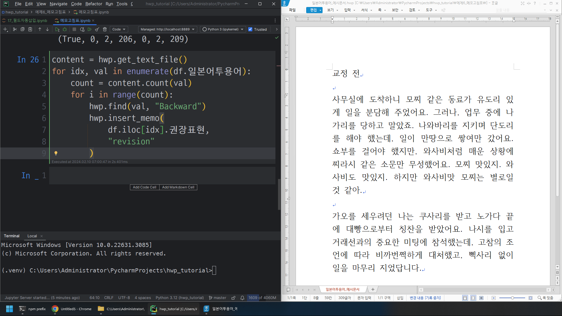562x316 pixels.
Task: Run cell and select below icon
Action: [x=57, y=29]
